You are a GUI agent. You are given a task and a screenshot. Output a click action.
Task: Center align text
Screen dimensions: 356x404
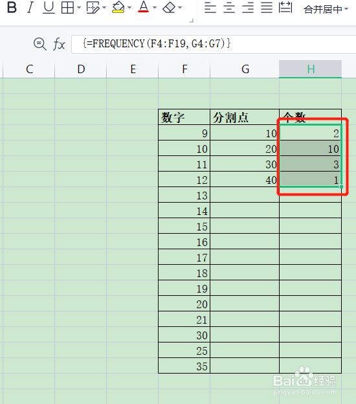click(x=229, y=8)
